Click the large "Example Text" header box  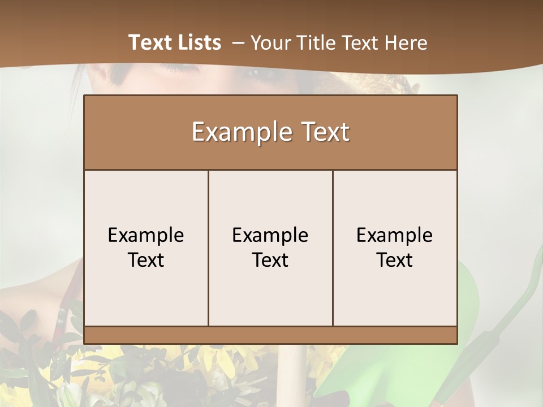point(270,132)
